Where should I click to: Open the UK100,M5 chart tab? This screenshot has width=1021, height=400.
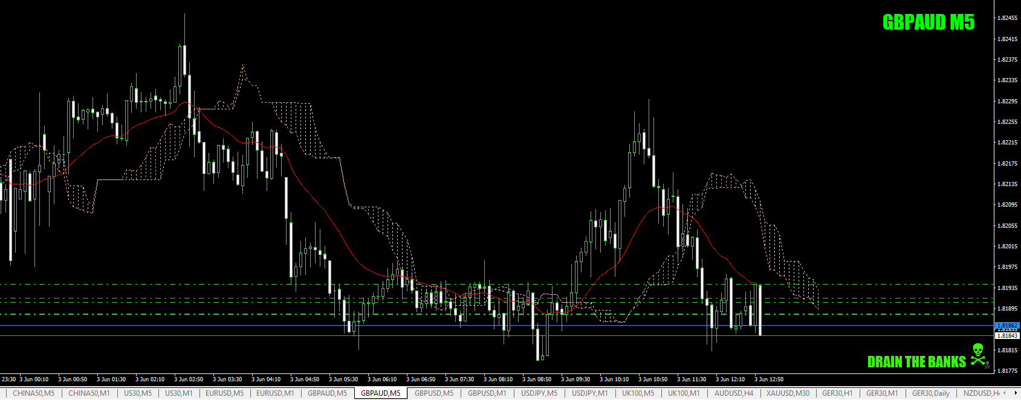tap(638, 393)
